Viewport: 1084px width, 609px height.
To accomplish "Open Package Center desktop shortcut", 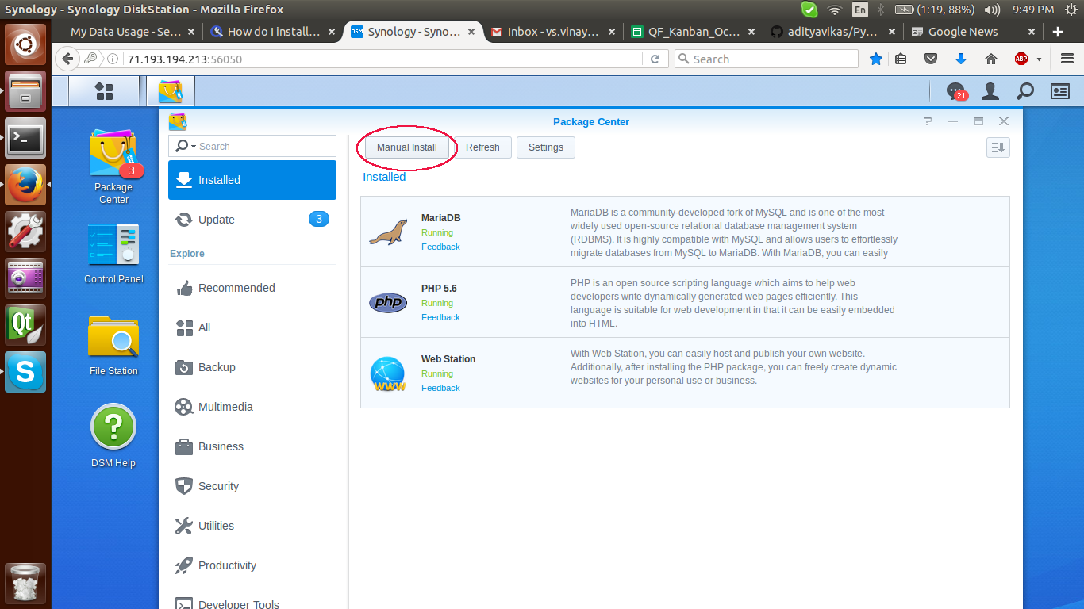I will (x=113, y=167).
